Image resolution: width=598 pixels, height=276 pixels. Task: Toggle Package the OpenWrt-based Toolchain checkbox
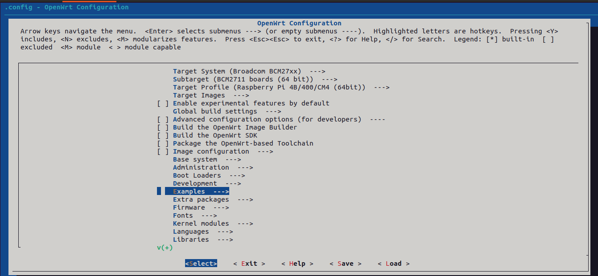coord(163,143)
